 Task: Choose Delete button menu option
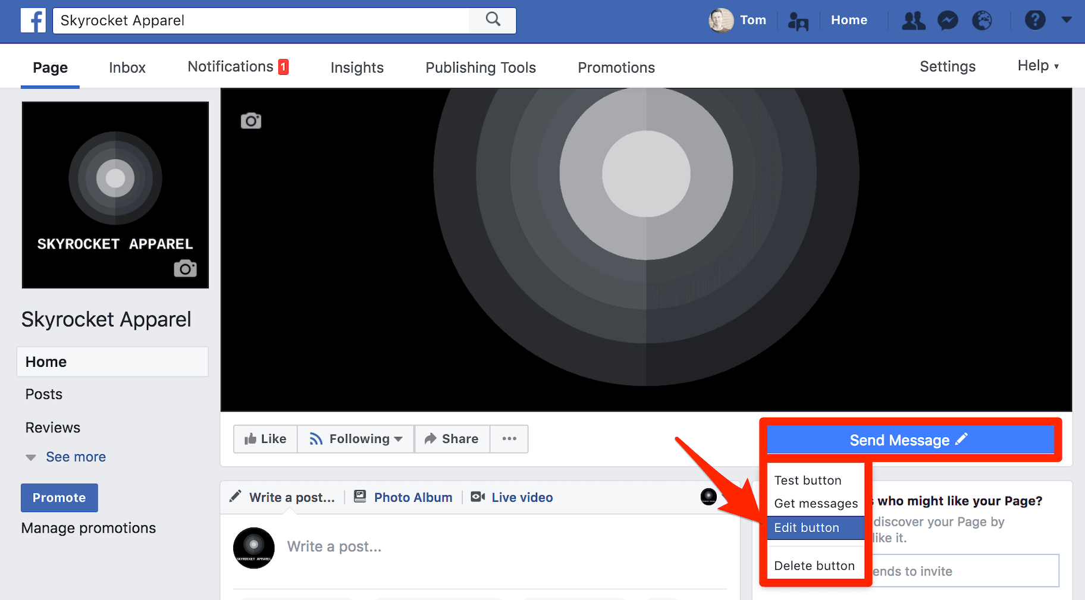814,566
